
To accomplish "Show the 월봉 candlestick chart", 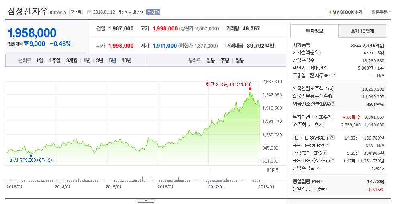I will point(239,61).
